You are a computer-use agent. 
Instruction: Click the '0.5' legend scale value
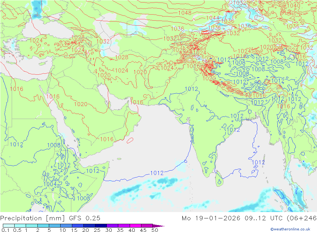coord(17,230)
